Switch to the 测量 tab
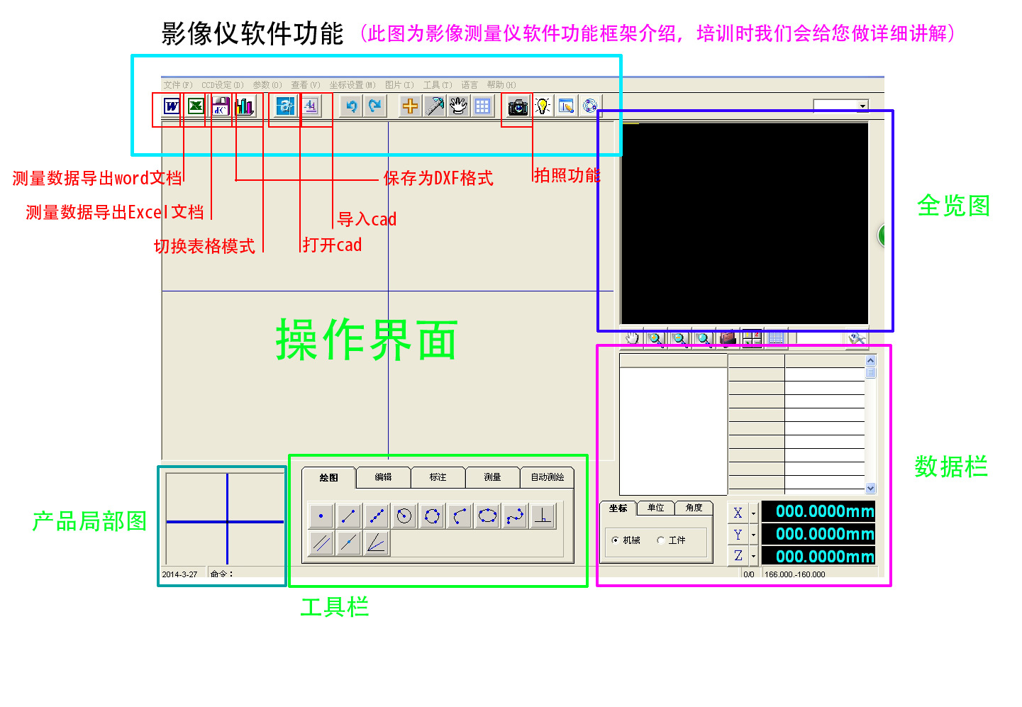 (x=493, y=477)
